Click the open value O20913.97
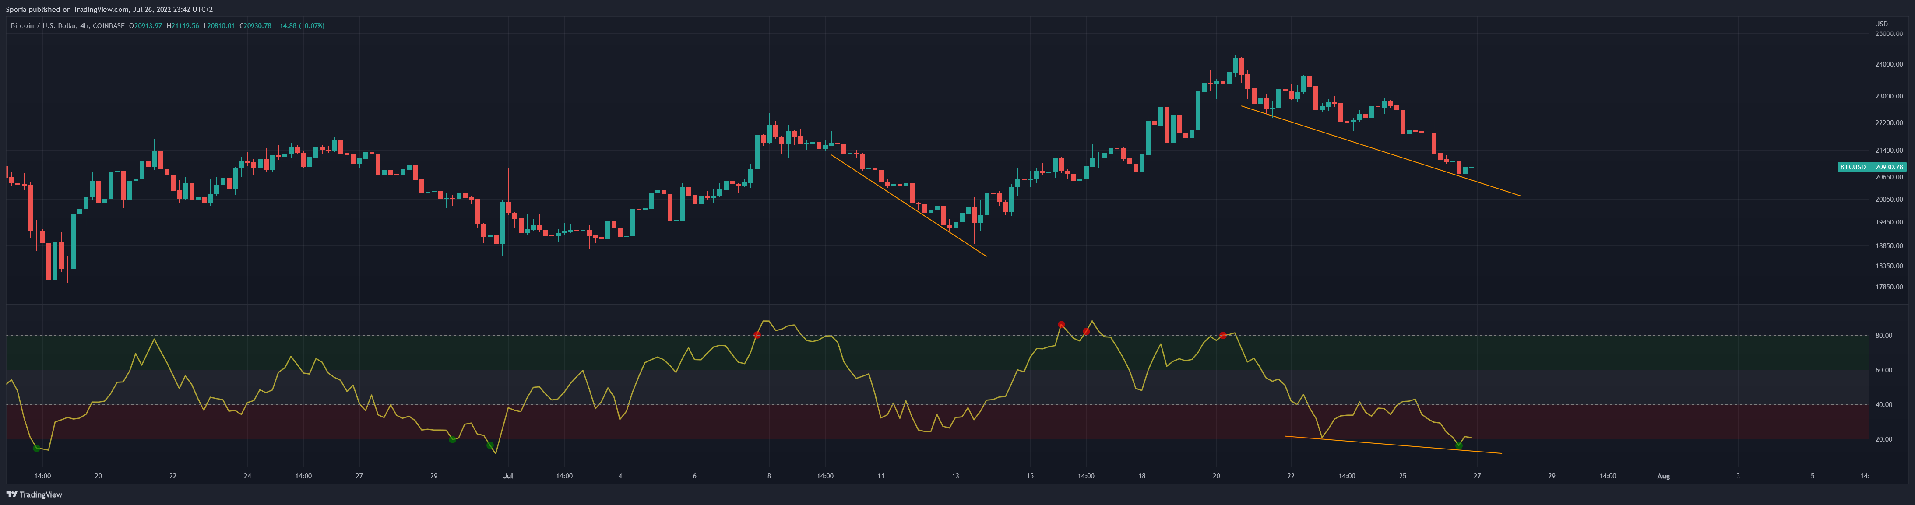The image size is (1915, 505). pos(146,26)
